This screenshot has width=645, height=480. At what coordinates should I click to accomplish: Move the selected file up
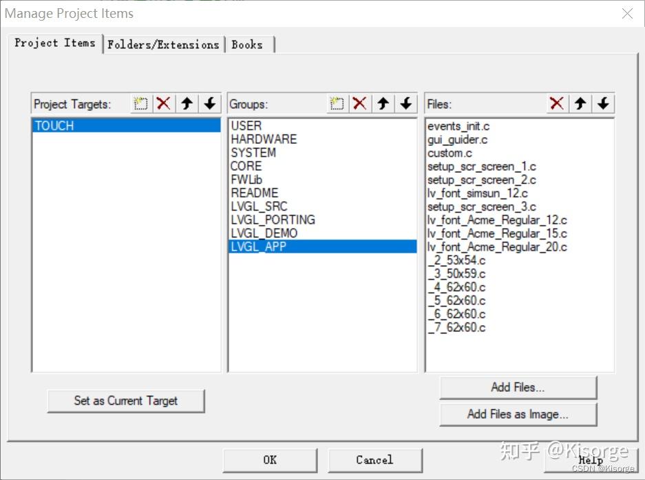(x=580, y=103)
